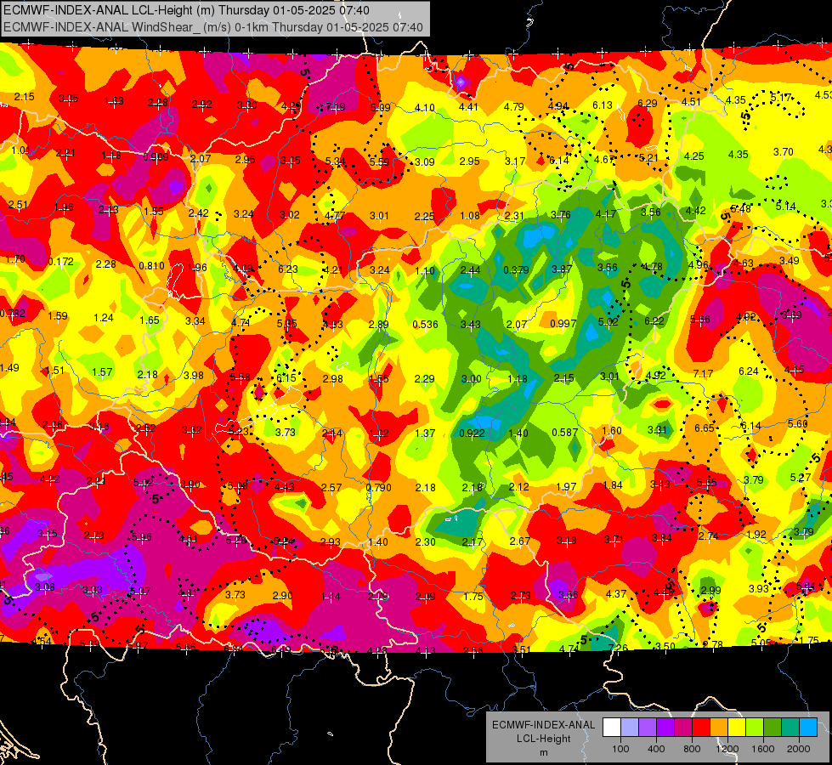The height and width of the screenshot is (765, 832).
Task: Click the wind shear value 5.34
Action: (336, 161)
